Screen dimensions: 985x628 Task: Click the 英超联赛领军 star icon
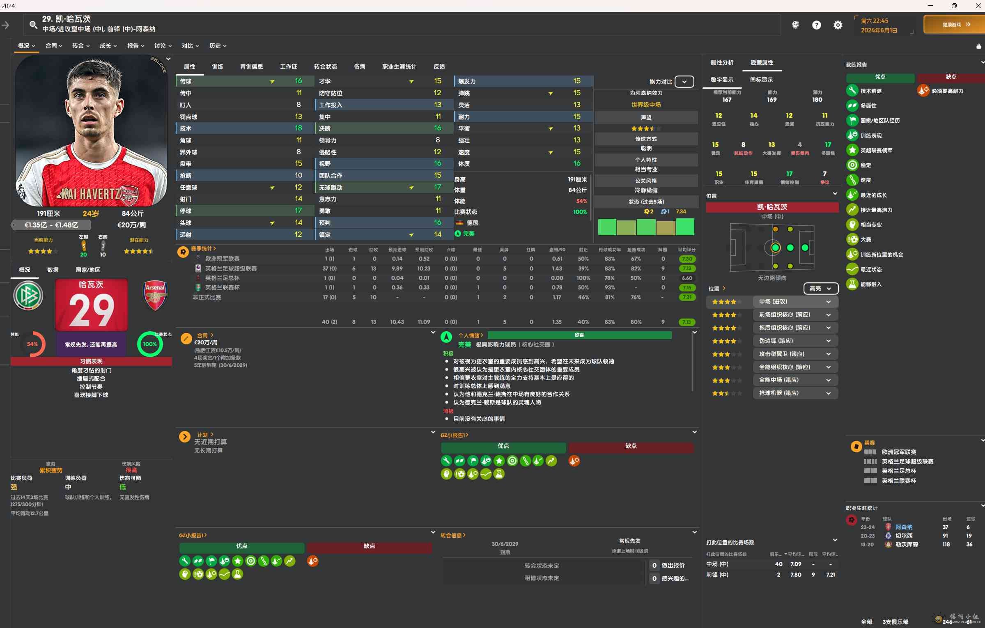[852, 150]
